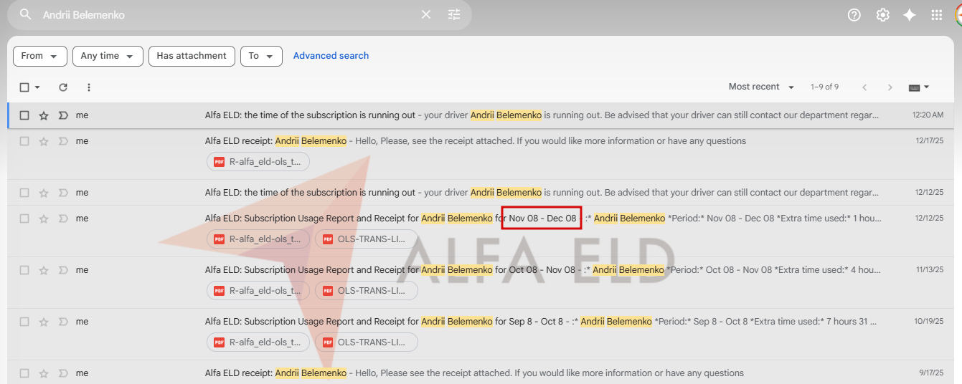This screenshot has width=962, height=384.
Task: Open PDF attachment in 12/17/25 receipt email
Action: 258,162
